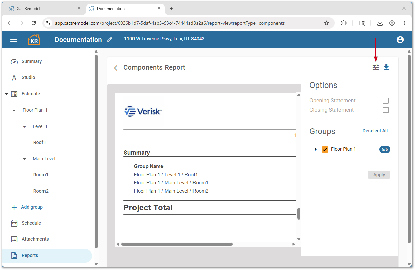Uncheck the Floor Plan 1 group
This screenshot has height=270, width=415.
325,149
